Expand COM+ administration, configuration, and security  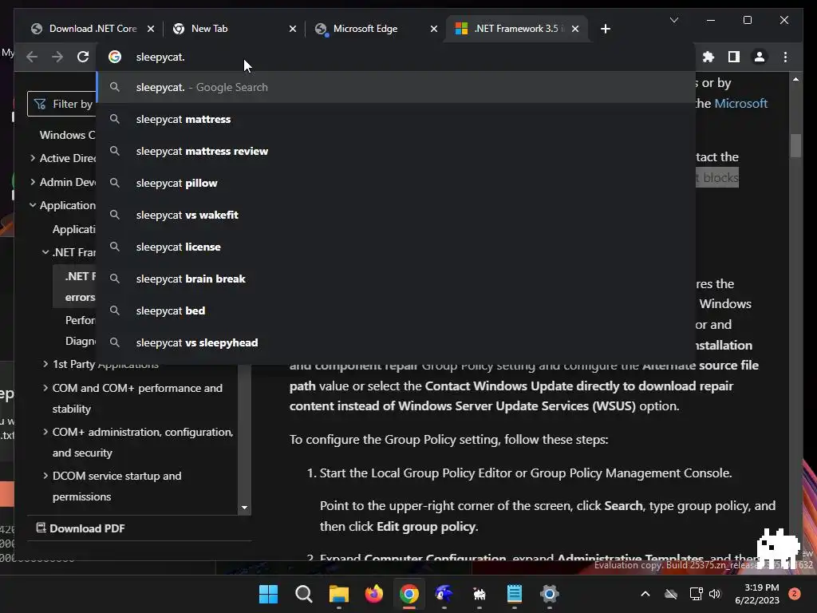45,432
